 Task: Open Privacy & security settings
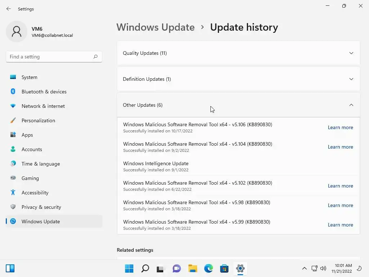pyautogui.click(x=54, y=207)
